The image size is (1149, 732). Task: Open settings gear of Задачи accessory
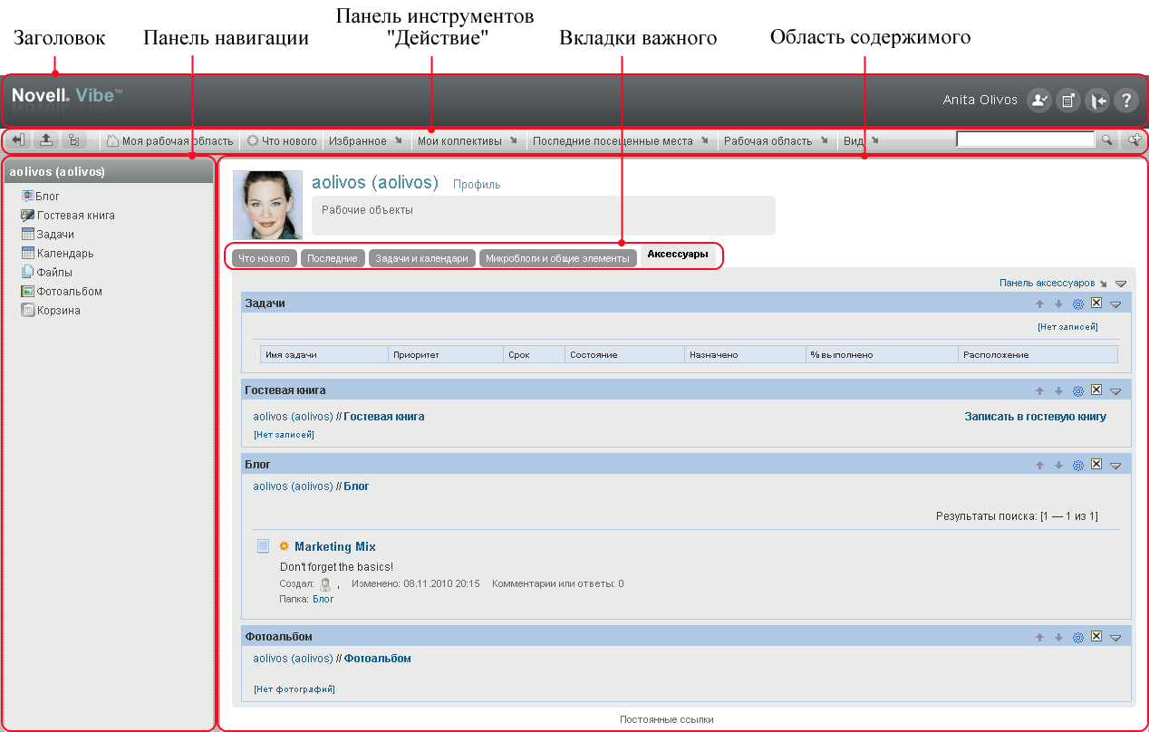[1078, 303]
